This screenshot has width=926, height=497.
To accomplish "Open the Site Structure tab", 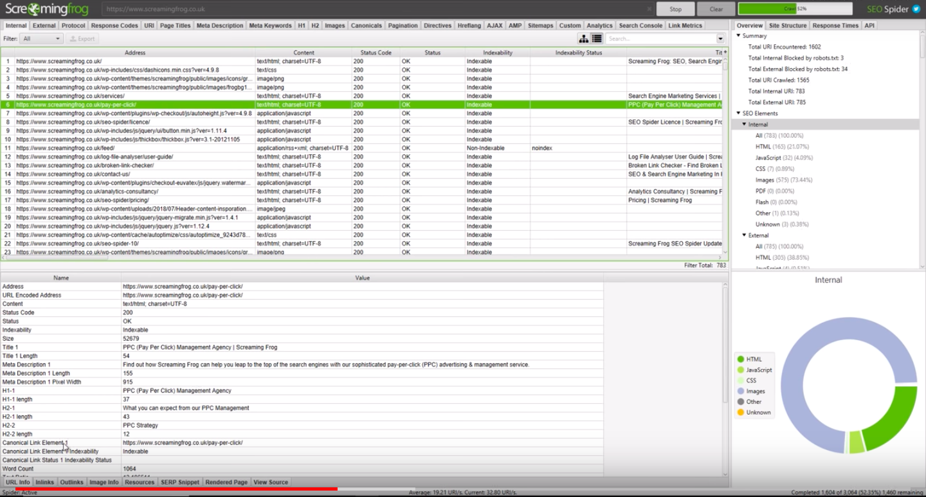I will pyautogui.click(x=788, y=26).
